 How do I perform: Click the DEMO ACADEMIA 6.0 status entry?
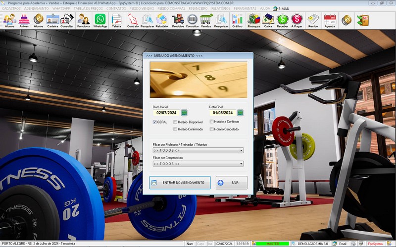(310, 244)
